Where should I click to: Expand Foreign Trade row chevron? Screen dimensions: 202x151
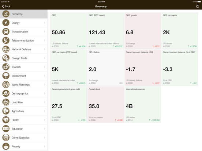pos(45,58)
